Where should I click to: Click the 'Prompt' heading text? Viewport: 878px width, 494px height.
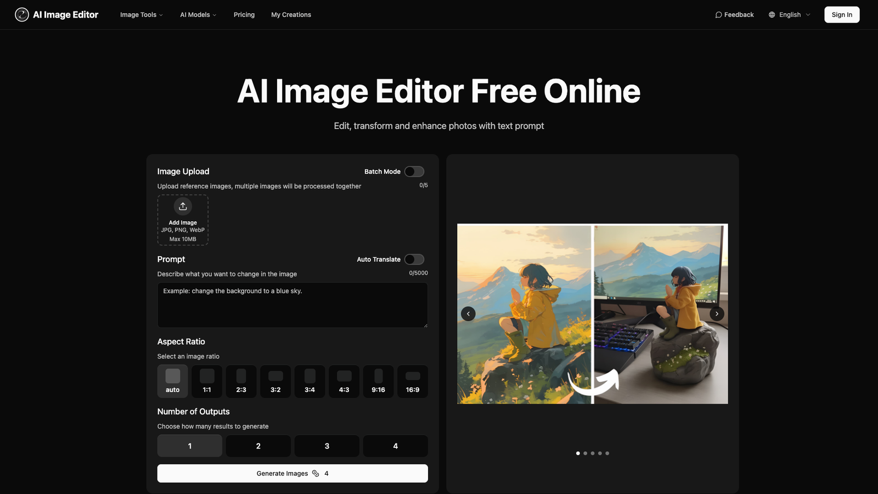click(171, 259)
